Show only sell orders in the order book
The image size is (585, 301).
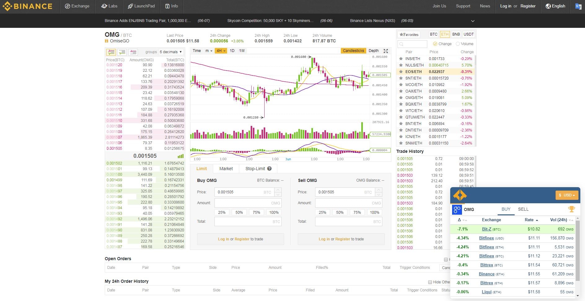coord(133,52)
